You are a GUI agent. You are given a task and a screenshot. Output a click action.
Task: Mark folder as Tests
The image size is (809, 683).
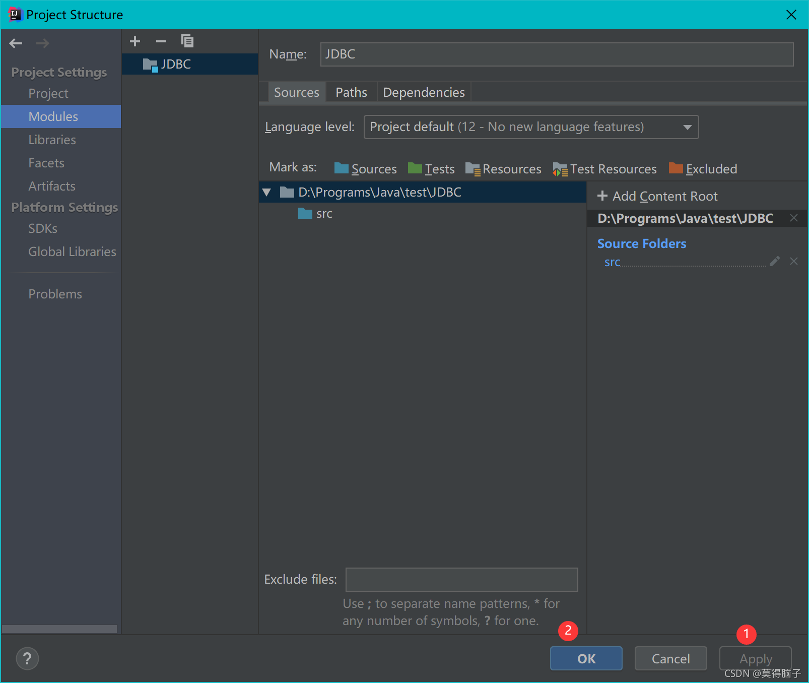tap(431, 169)
